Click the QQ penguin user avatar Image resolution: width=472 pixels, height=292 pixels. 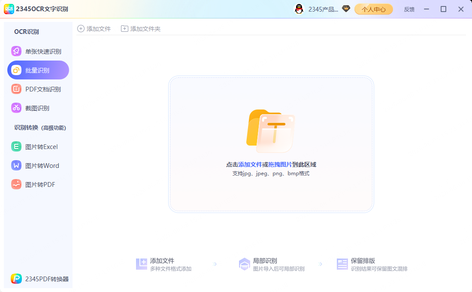[299, 9]
